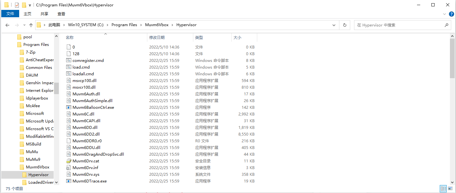The image size is (456, 193).
Task: Click the MSBuild folder icon in the tree
Action: [22, 144]
